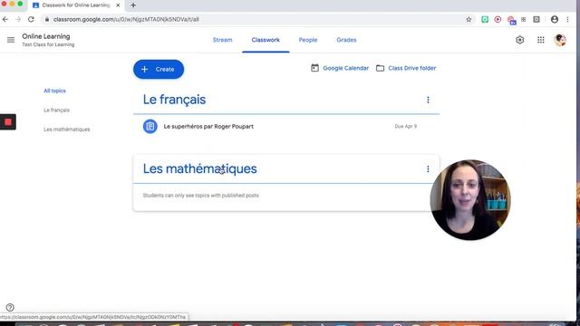This screenshot has width=580, height=326.
Task: Click the Due Apr 9 date
Action: (x=405, y=127)
